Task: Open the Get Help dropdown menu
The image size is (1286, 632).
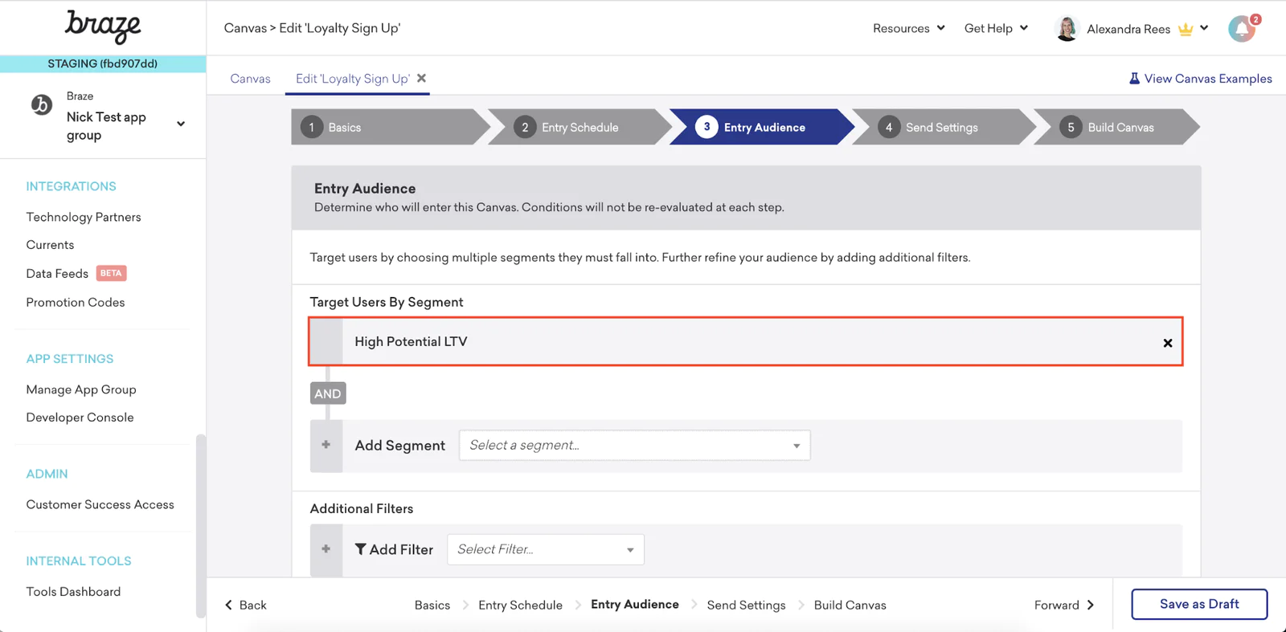Action: click(996, 28)
